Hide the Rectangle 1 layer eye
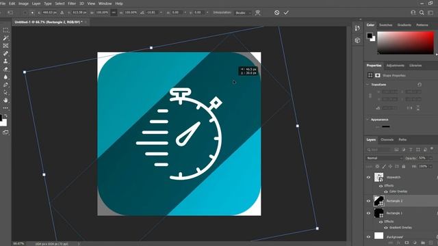This screenshot has height=246, width=438. pos(368,213)
